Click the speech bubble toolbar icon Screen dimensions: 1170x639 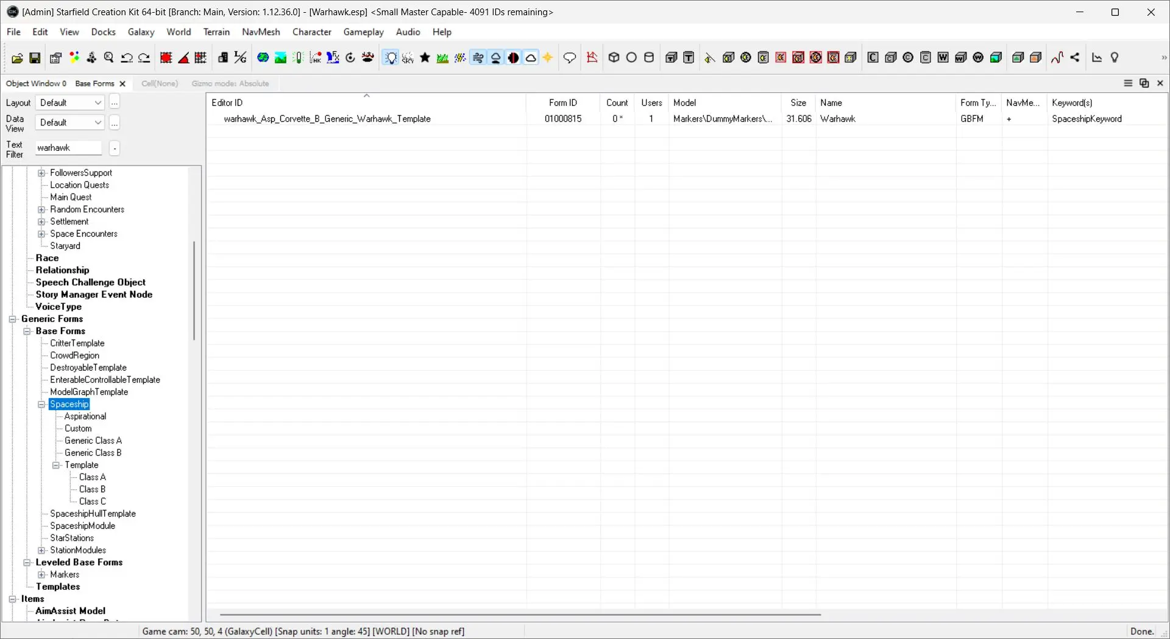(570, 58)
